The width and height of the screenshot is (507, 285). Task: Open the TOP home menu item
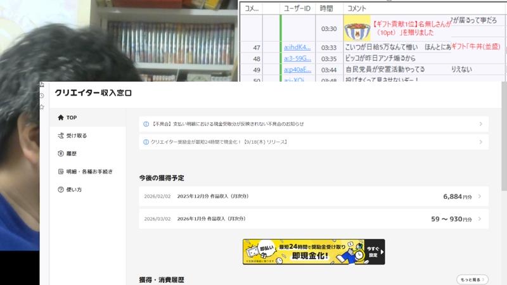point(87,118)
